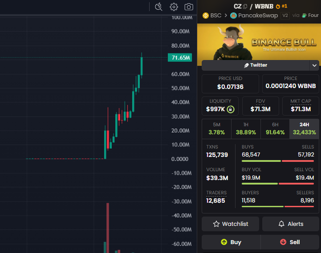321x253 pixels.
Task: Click the FDV $71.3M box
Action: [261, 106]
